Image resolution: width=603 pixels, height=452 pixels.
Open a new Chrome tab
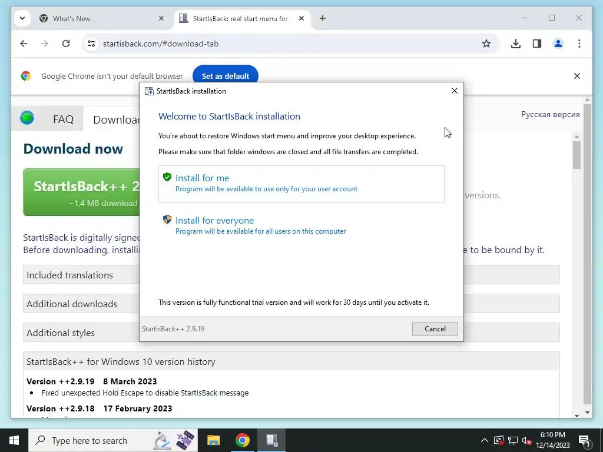(x=323, y=18)
